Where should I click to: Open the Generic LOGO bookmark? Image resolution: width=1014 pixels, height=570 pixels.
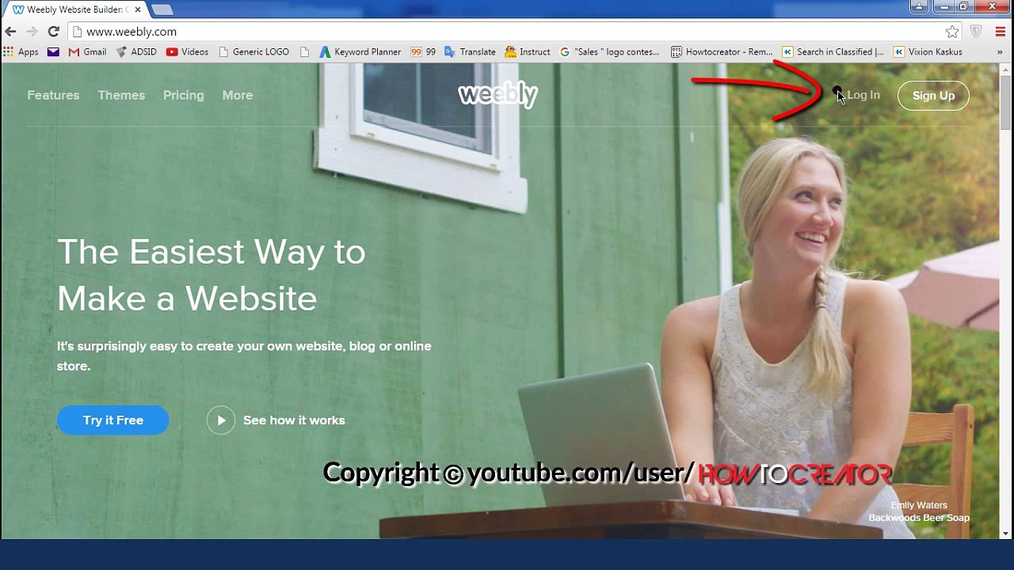[x=253, y=51]
